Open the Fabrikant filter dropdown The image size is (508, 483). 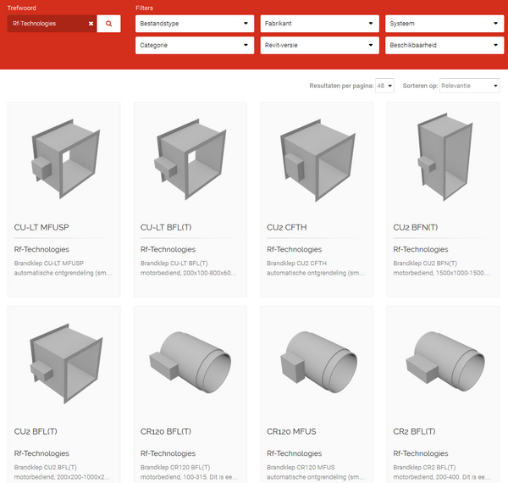click(319, 24)
